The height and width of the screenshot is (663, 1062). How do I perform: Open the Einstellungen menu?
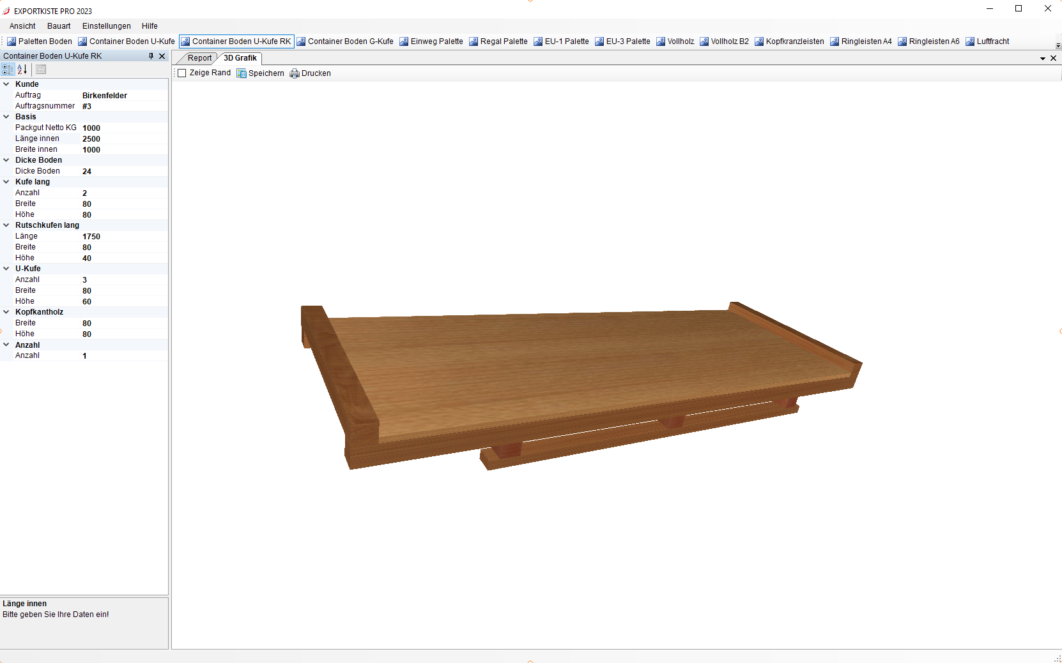[x=106, y=26]
